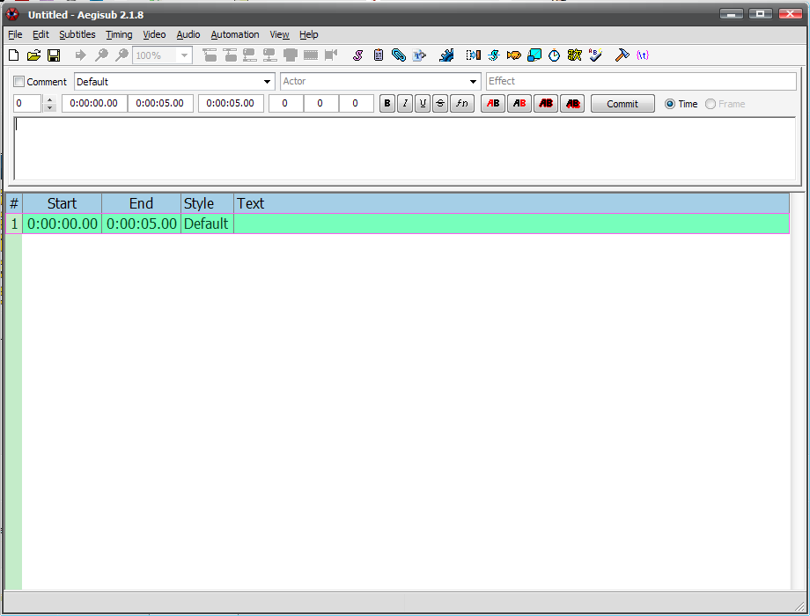Click Select visible lines icon
This screenshot has height=616, width=810.
[x=291, y=55]
